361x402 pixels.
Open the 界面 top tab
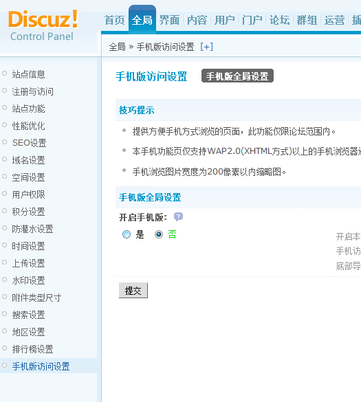[170, 20]
